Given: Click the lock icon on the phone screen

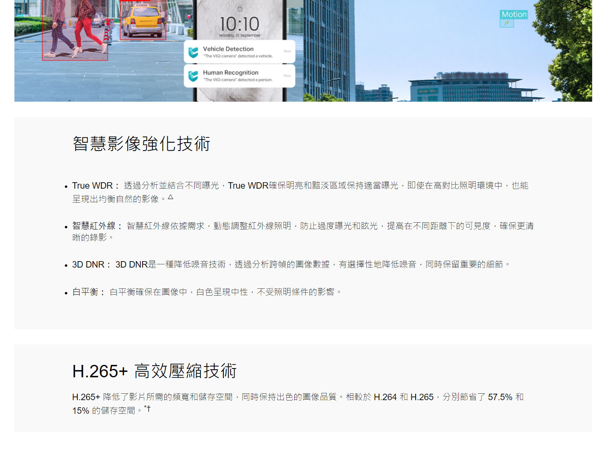Looking at the screenshot, I should coord(239,8).
